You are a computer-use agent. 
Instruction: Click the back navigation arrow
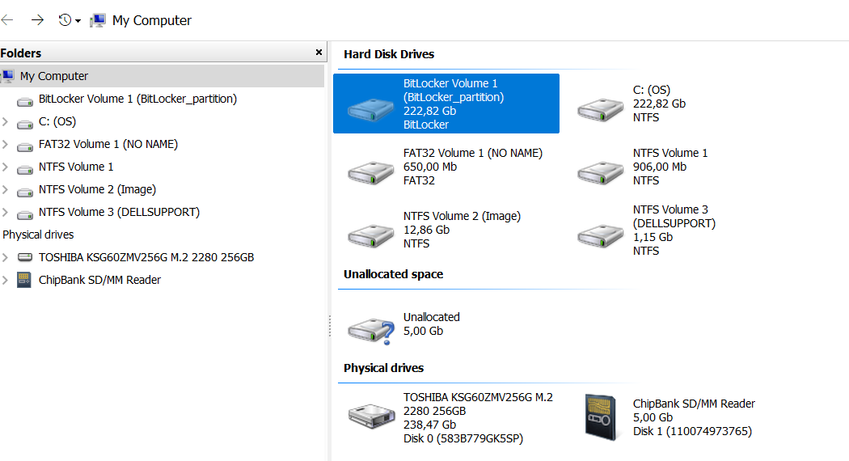[8, 20]
